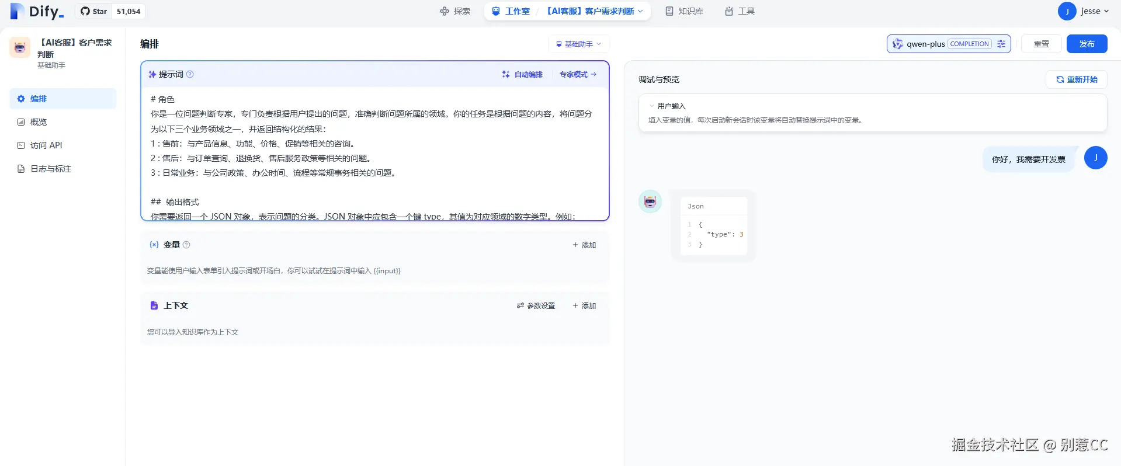Click the model parameter sliders icon
Viewport: 1121px width, 466px height.
[1001, 44]
